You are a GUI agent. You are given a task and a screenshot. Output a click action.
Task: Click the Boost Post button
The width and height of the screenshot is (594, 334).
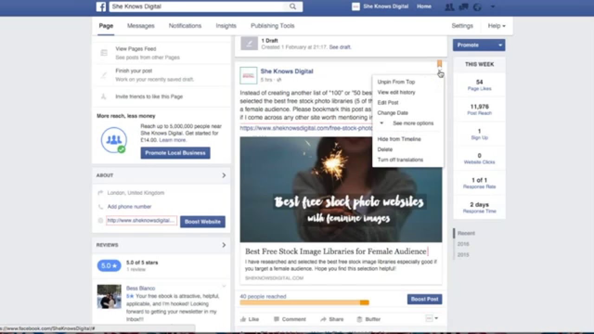(x=425, y=299)
